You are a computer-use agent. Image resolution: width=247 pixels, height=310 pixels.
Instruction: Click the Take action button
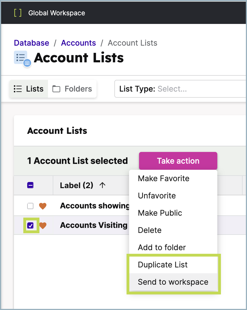click(x=178, y=161)
